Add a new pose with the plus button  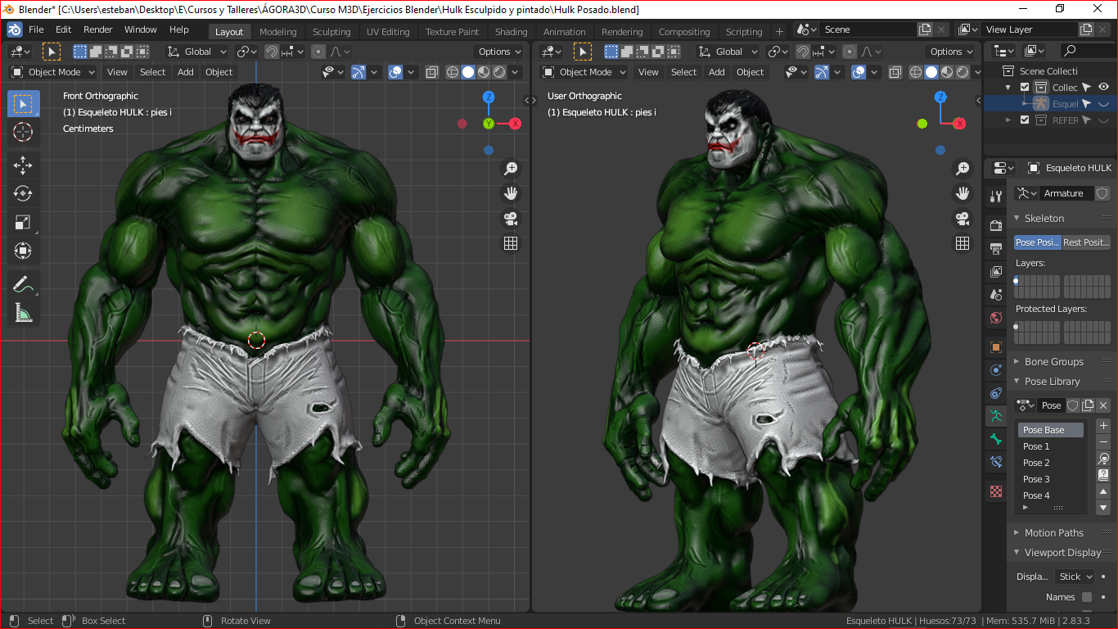point(1103,425)
